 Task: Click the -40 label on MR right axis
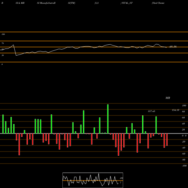pos(183,148)
